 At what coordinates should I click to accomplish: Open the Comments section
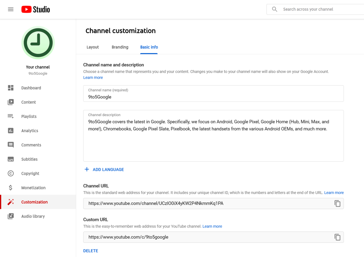pos(31,145)
